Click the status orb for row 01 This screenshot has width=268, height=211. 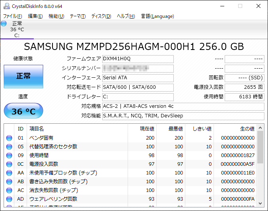click(9, 138)
